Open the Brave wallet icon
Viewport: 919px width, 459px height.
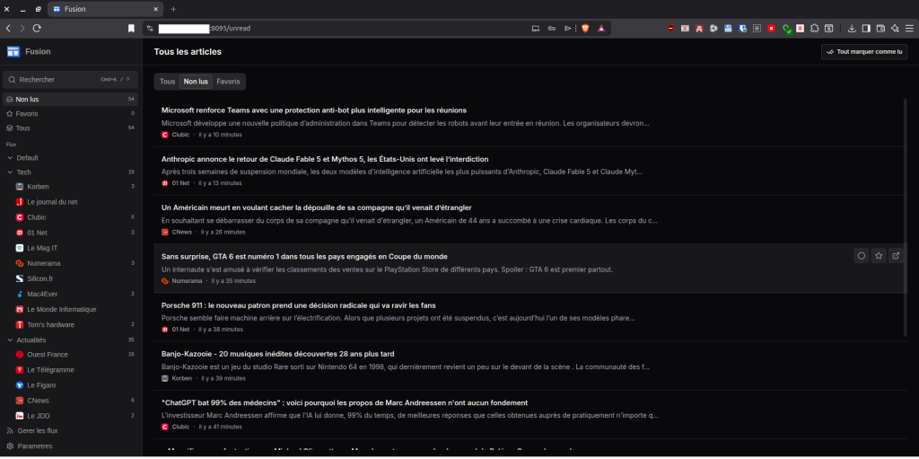(880, 28)
